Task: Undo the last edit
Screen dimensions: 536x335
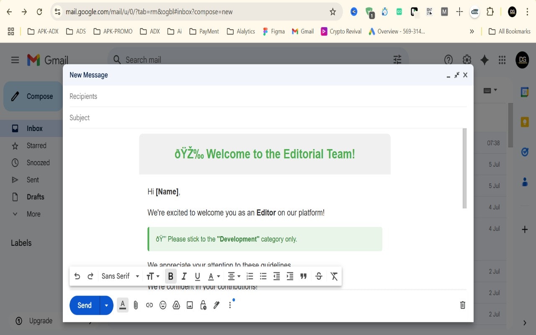Action: click(77, 276)
